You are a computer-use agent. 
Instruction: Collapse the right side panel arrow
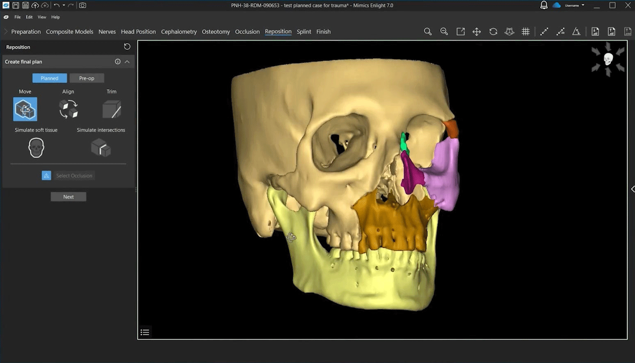click(x=633, y=189)
